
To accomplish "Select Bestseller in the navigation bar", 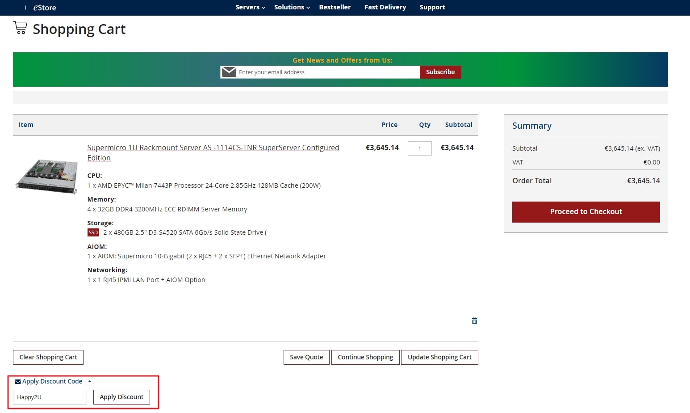I will (335, 7).
